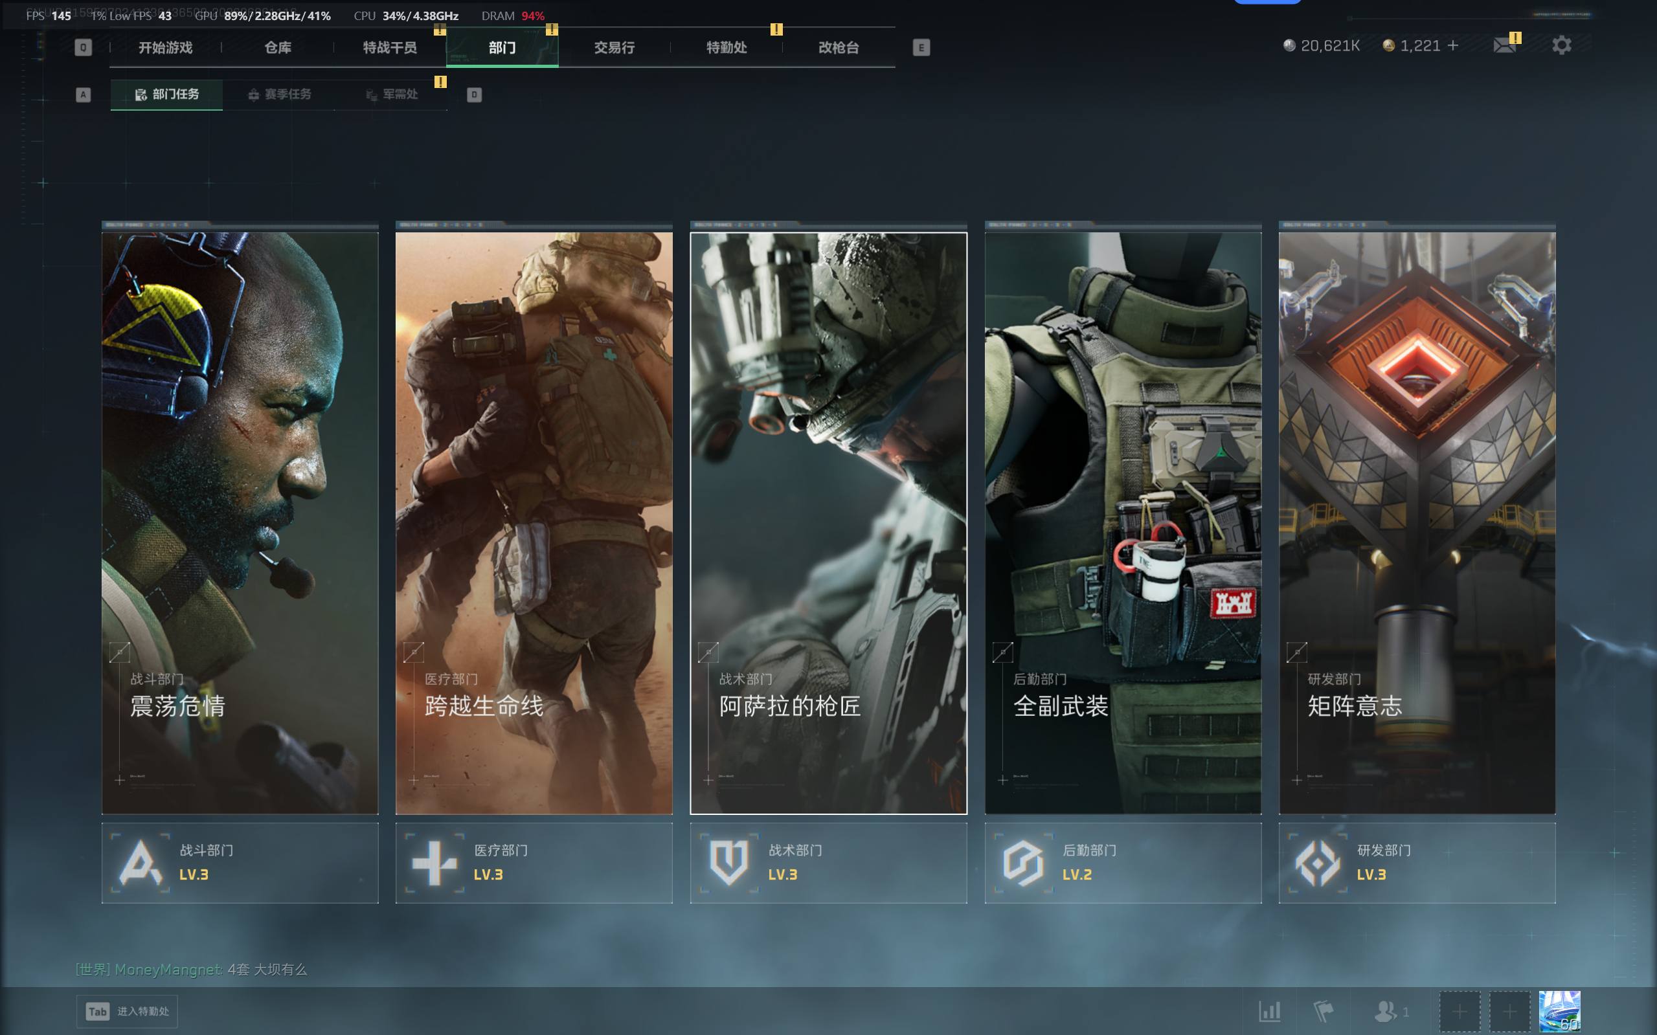The width and height of the screenshot is (1657, 1035).
Task: Click the expand icon on 跨越生命线 card
Action: point(414,652)
